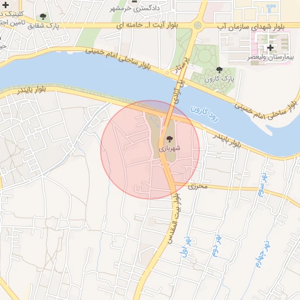Viewport: 300px width, 300px height.
Task: Click the red highlighted circle area overlay
Action: pos(150,150)
